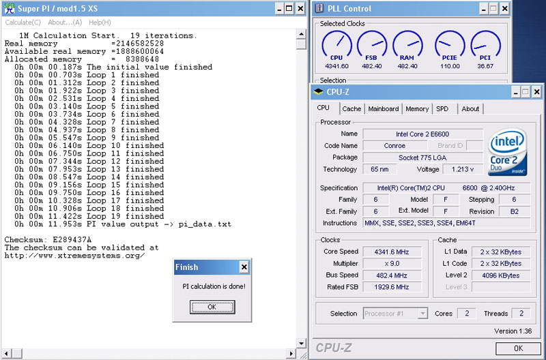Click the Technology field '65 nm'
Viewport: 546px width, 360px height.
tap(379, 169)
